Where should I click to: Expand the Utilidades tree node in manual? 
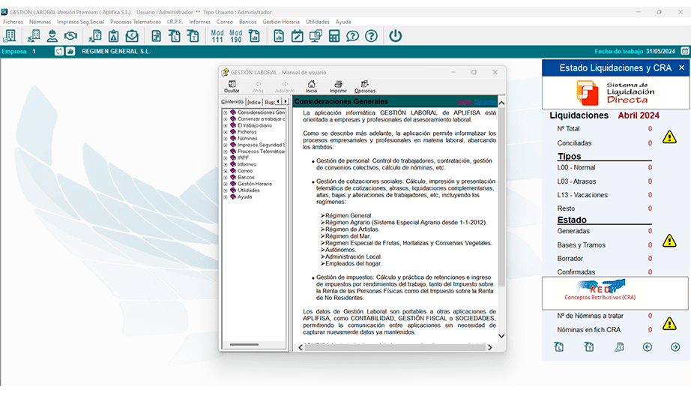pos(226,190)
